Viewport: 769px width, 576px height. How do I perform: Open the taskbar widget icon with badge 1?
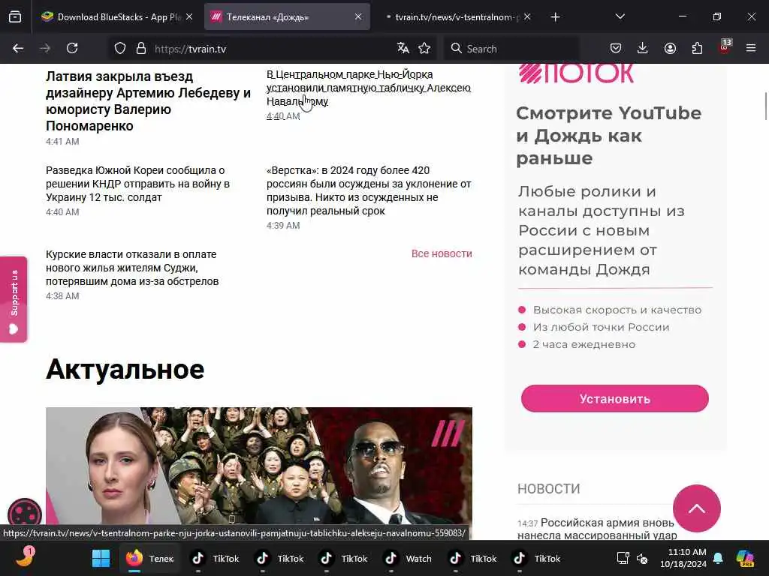(25, 557)
